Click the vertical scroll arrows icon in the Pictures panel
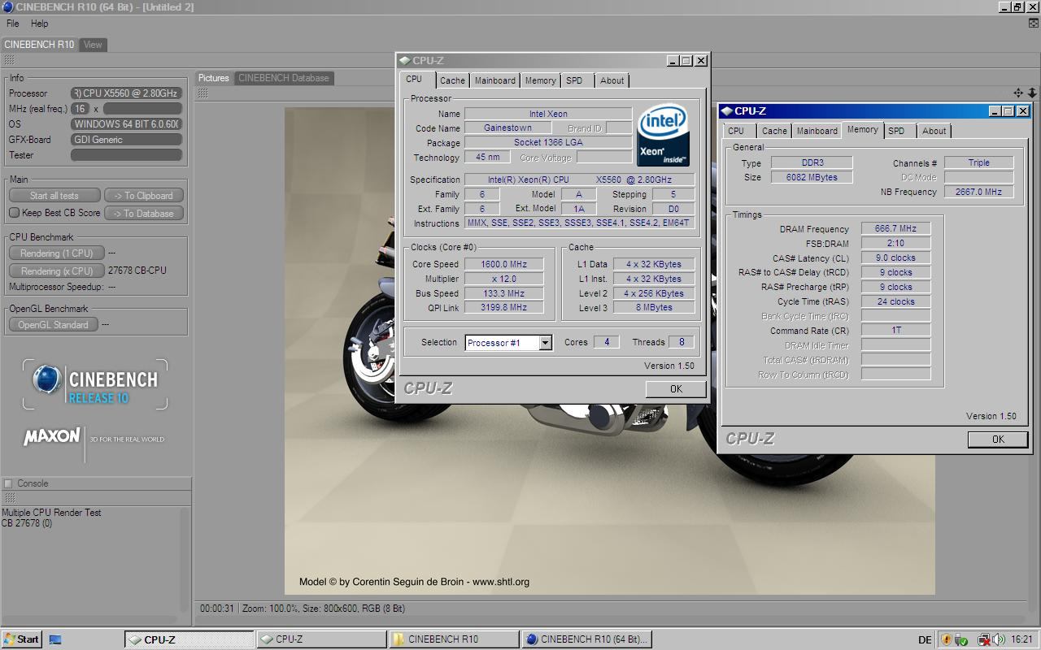The width and height of the screenshot is (1041, 650). point(1032,93)
